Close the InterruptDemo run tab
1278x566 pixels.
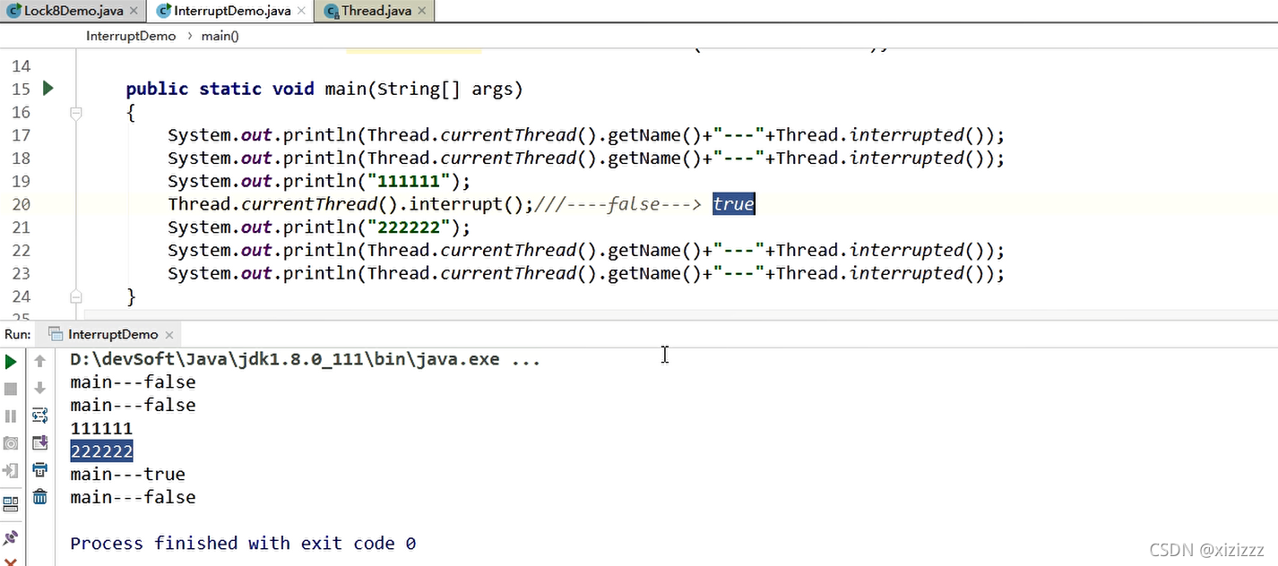(168, 334)
